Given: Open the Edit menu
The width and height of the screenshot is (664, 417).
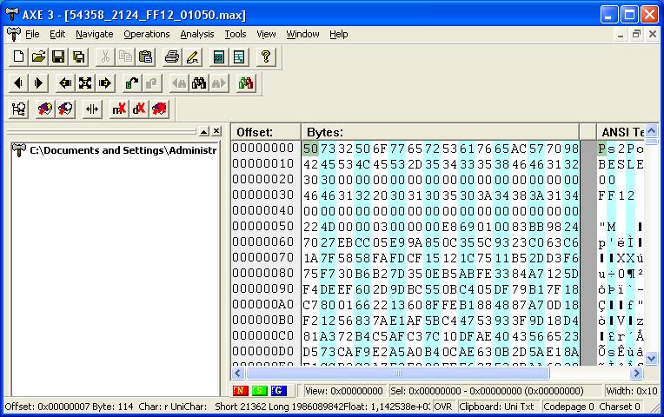Looking at the screenshot, I should click(57, 34).
